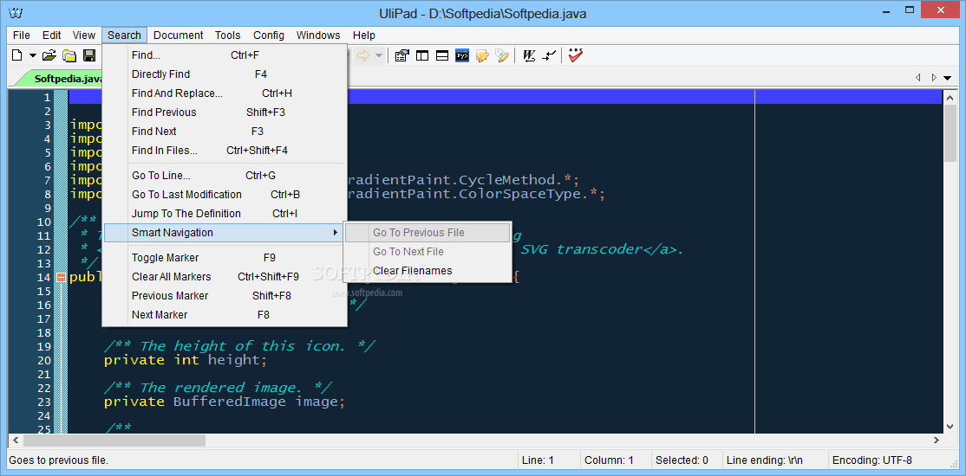Choose Go To Last Modification
This screenshot has height=476, width=966.
click(x=225, y=195)
